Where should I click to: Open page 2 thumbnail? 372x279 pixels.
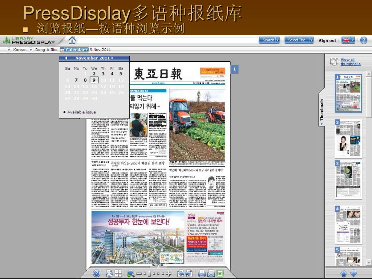point(348,139)
